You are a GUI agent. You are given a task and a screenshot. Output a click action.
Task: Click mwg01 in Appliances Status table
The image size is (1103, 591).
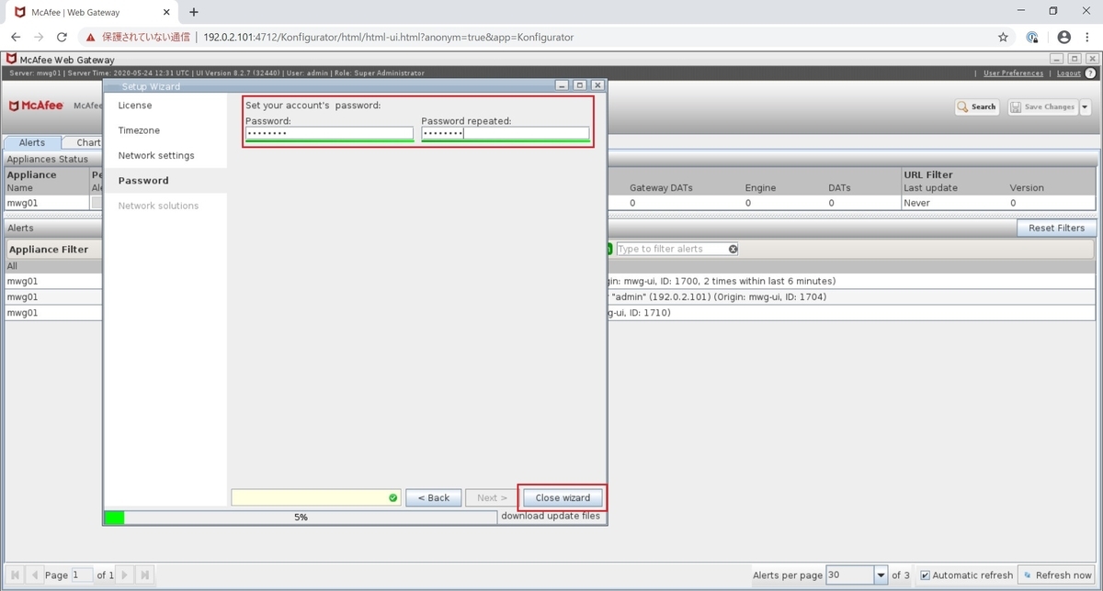click(22, 203)
